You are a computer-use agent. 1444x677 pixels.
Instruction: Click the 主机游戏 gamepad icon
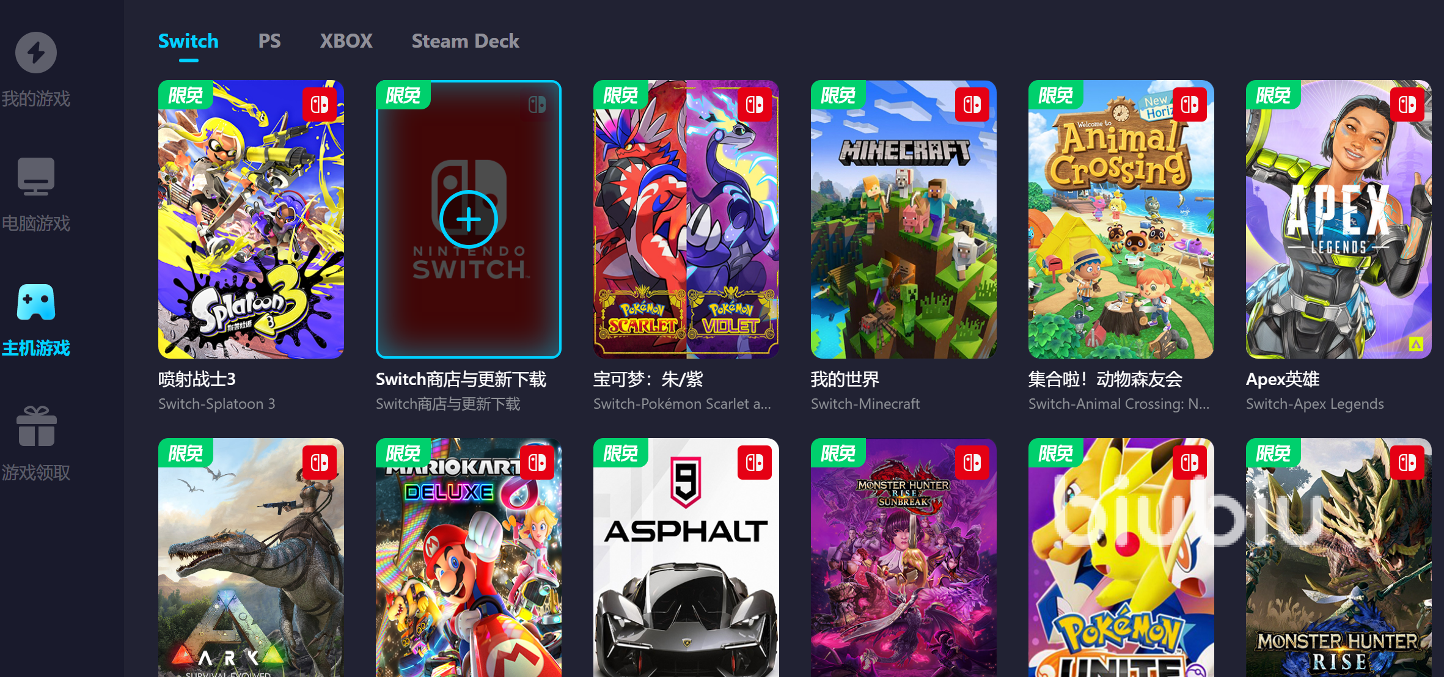point(36,302)
